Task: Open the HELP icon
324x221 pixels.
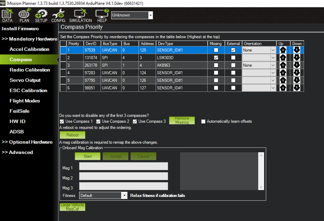Action: click(x=102, y=16)
